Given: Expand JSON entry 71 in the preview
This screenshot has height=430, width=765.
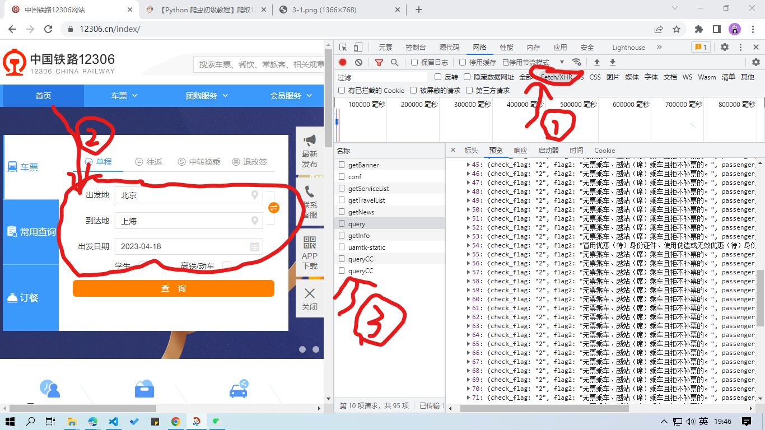Looking at the screenshot, I should [469, 398].
